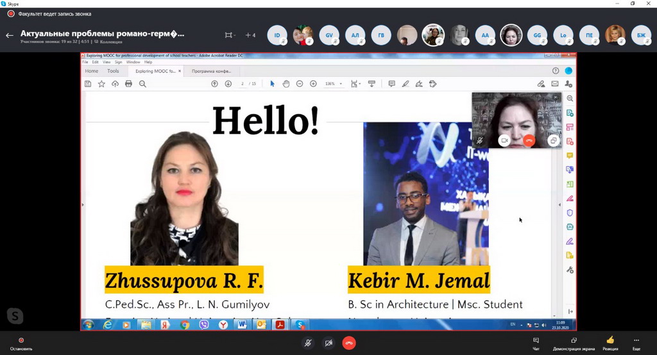Click the star bookmark icon in Acrobat

tap(101, 84)
